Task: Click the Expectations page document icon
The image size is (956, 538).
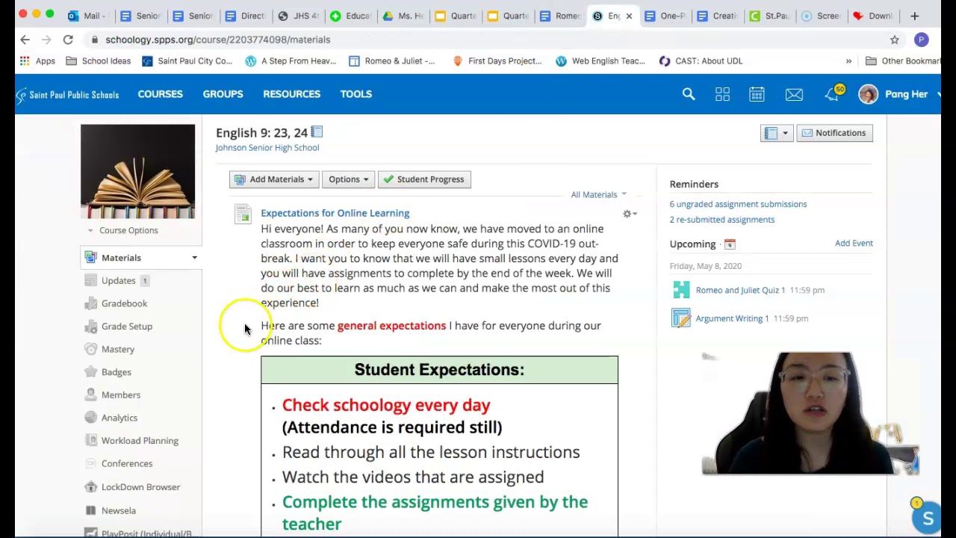Action: click(243, 214)
